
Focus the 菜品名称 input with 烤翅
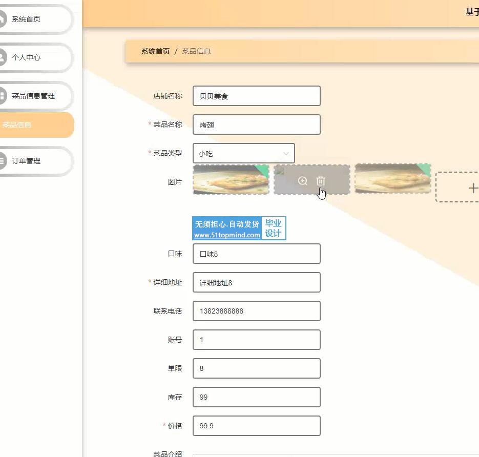point(257,124)
